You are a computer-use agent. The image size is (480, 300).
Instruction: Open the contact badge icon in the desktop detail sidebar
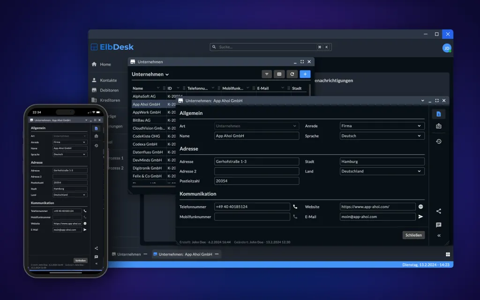(x=439, y=126)
